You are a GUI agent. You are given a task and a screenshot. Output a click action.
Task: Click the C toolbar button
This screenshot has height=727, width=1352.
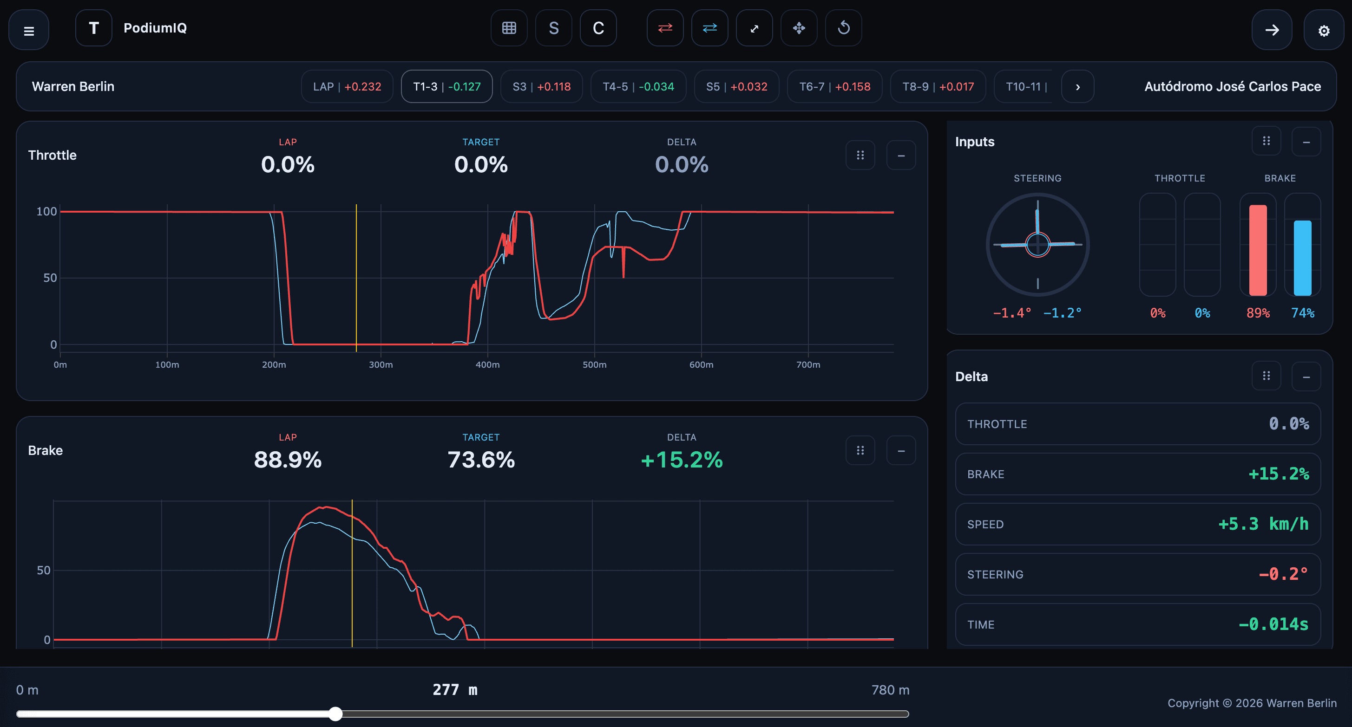pyautogui.click(x=598, y=28)
